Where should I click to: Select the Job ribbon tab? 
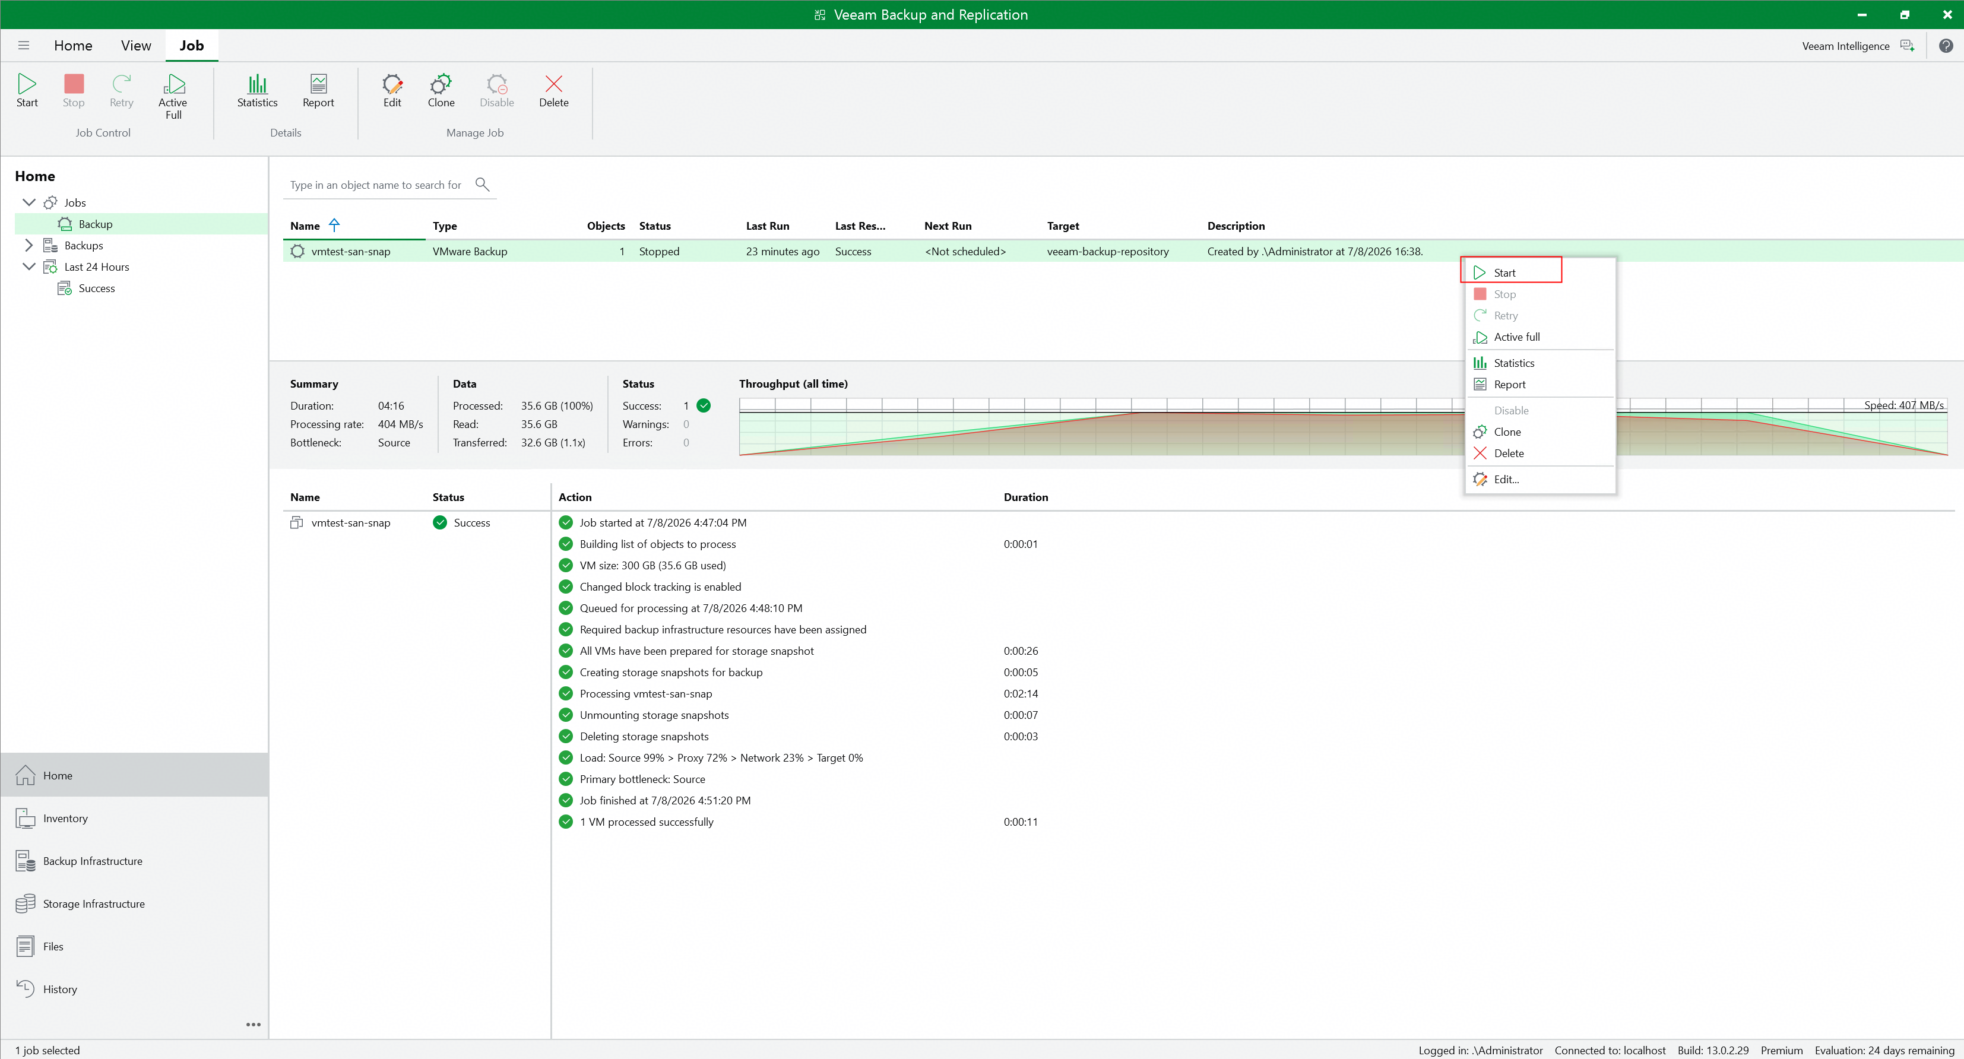191,46
